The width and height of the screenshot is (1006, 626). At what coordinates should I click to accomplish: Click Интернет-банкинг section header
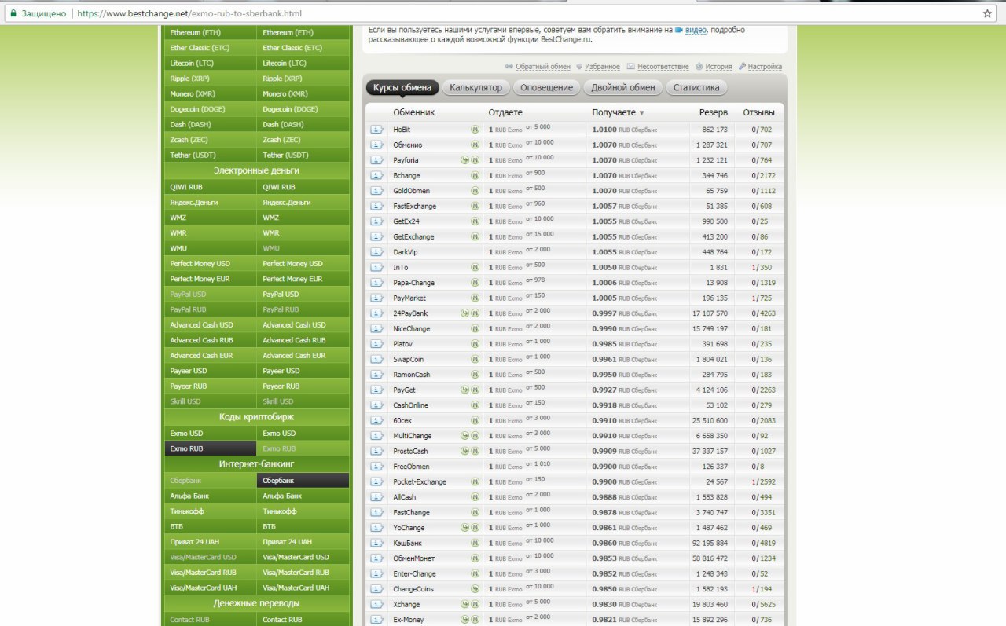[x=257, y=464]
